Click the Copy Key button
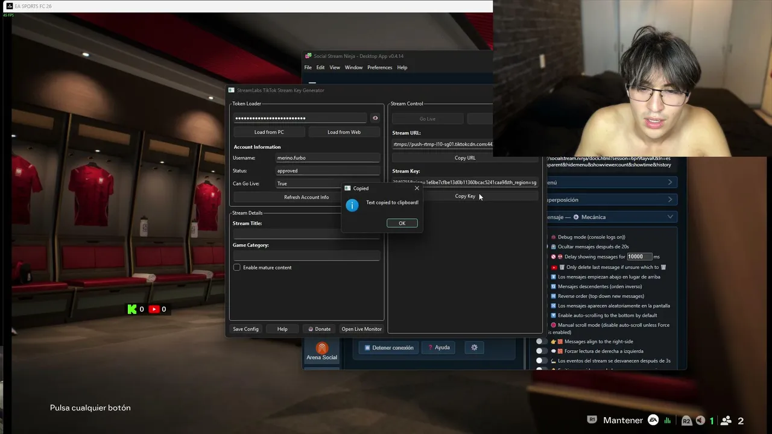Screen dimensions: 772x434 [465, 196]
